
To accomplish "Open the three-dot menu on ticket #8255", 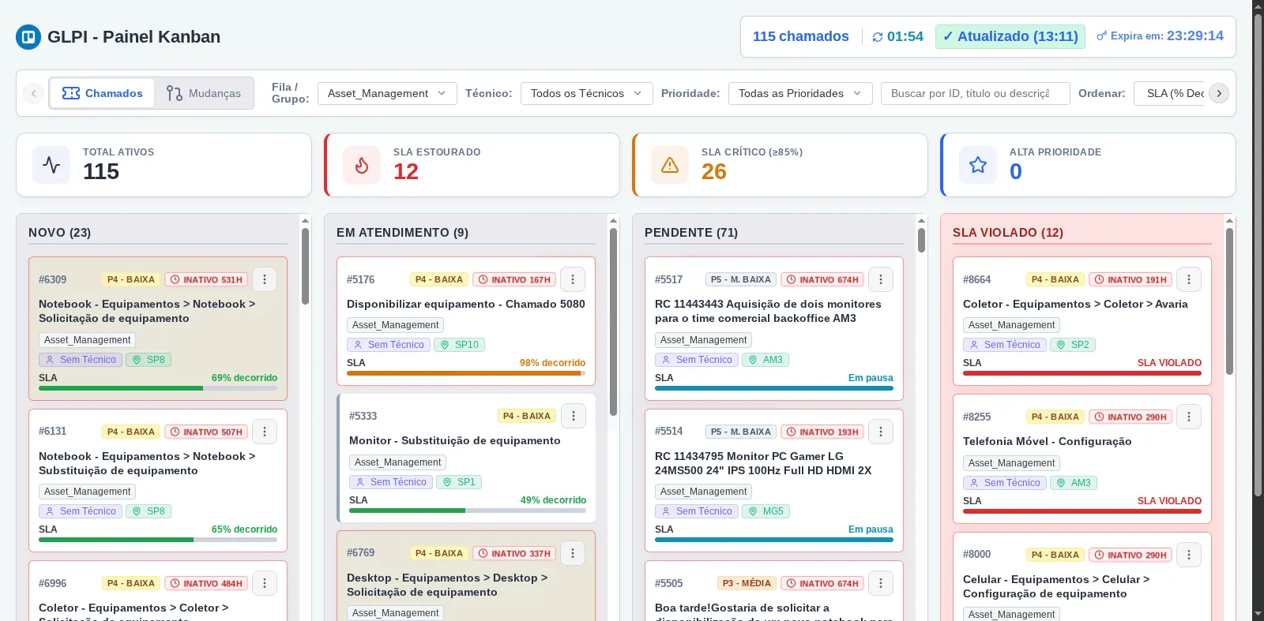I will [x=1189, y=417].
